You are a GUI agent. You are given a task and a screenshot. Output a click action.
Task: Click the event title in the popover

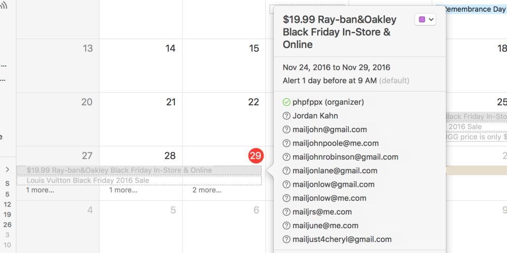coord(340,32)
